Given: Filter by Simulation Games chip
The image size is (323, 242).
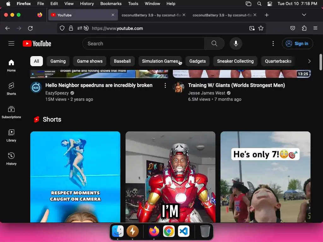Looking at the screenshot, I should tap(160, 61).
